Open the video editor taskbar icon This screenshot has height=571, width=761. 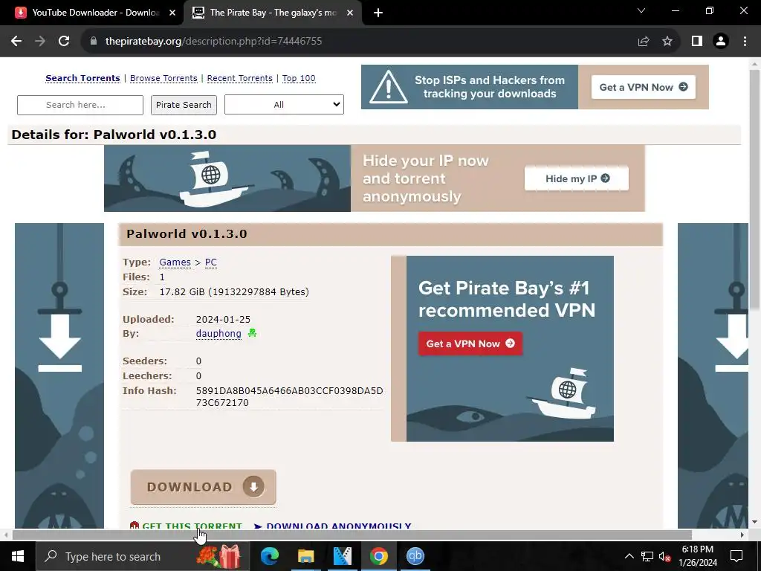(342, 556)
